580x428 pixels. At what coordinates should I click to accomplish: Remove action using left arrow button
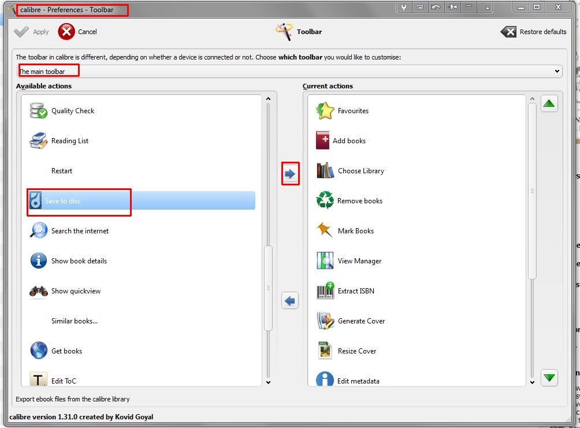pyautogui.click(x=290, y=301)
